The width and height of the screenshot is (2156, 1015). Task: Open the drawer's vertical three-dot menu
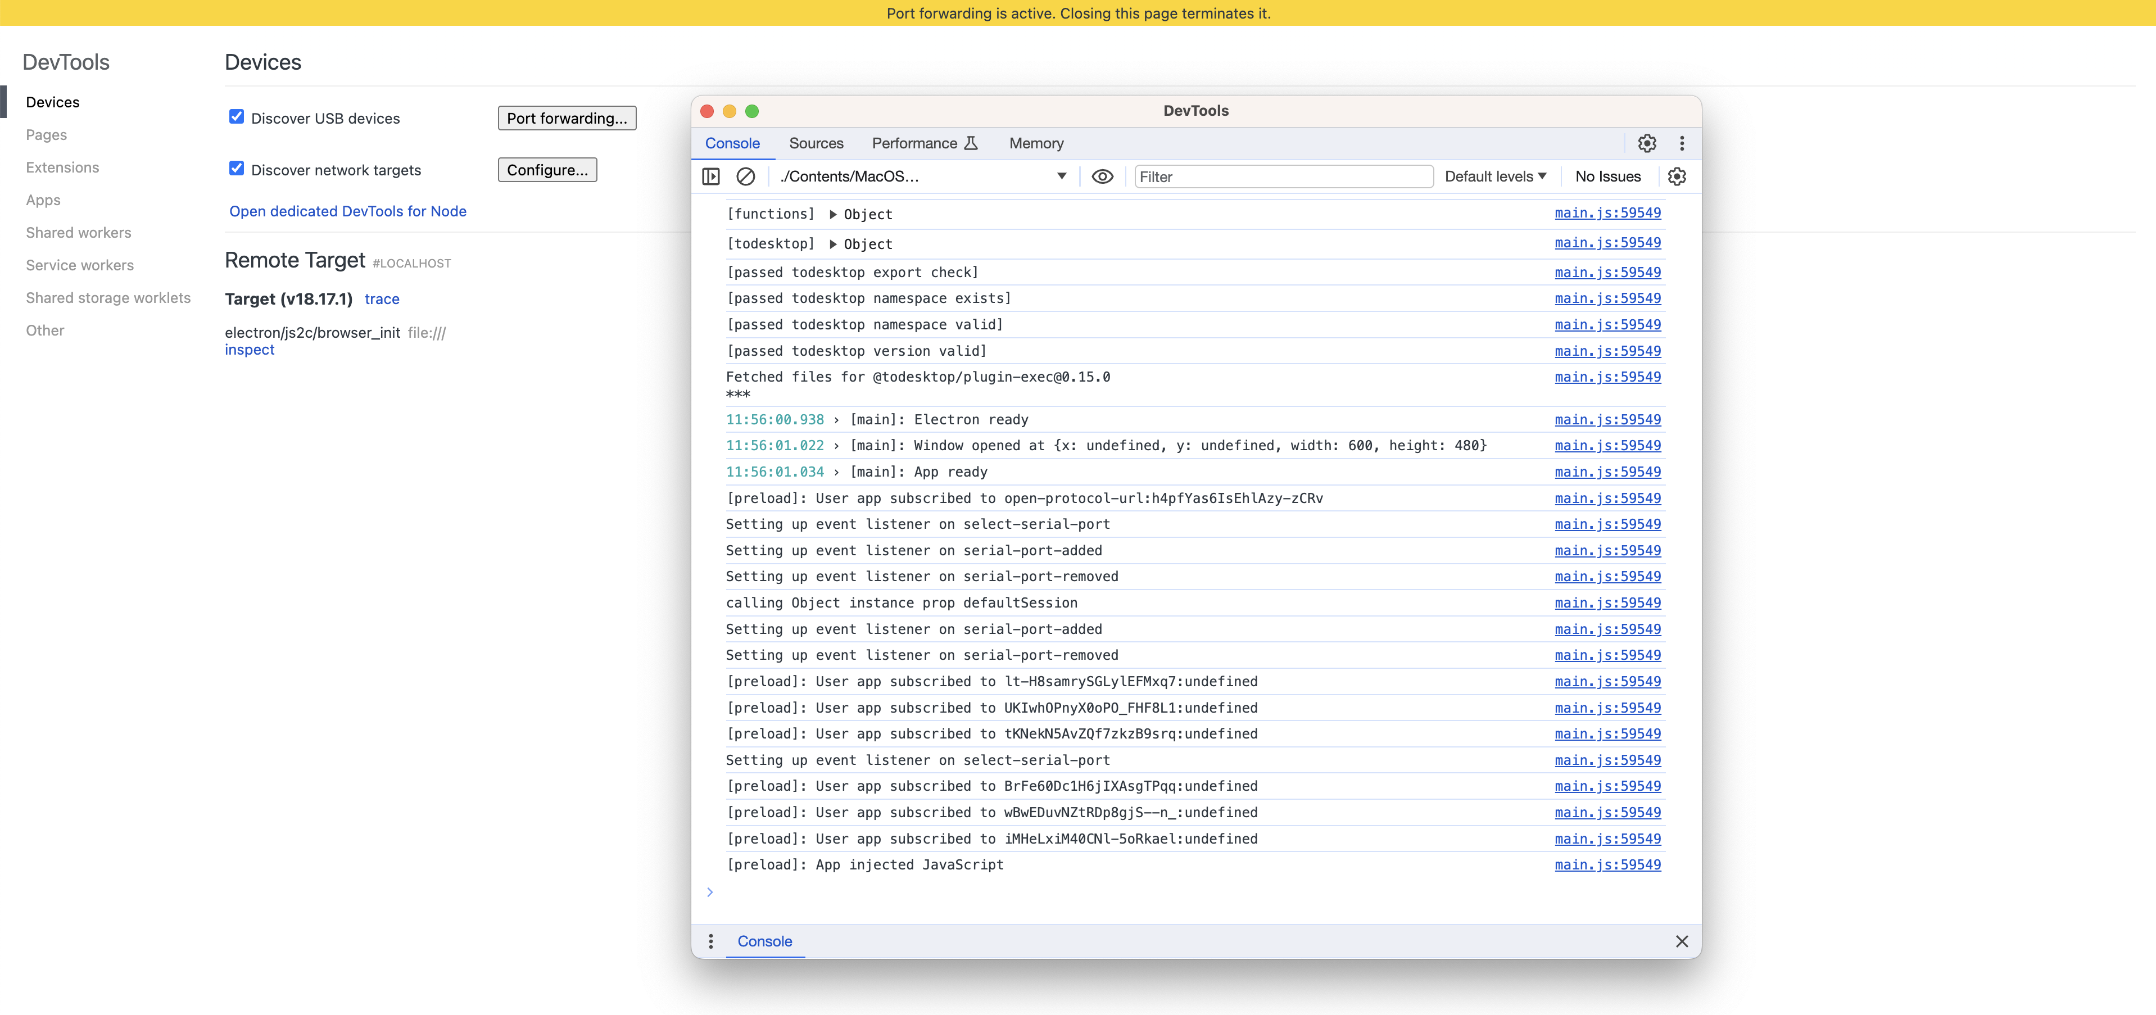(x=710, y=941)
